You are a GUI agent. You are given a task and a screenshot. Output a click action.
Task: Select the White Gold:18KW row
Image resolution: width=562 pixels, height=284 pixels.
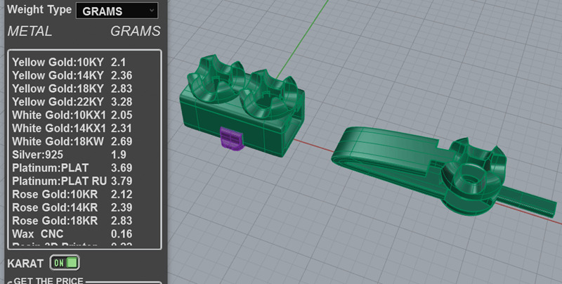coord(84,141)
